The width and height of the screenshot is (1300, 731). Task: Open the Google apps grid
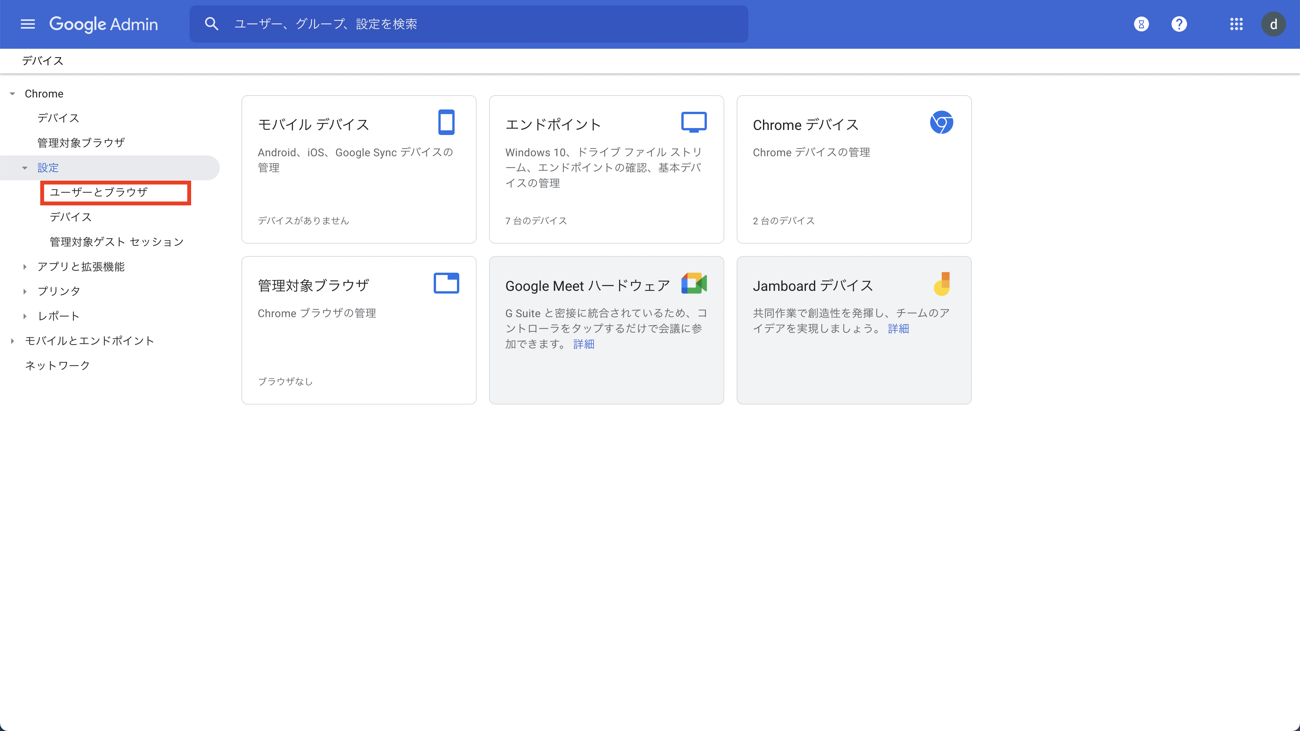click(x=1236, y=24)
